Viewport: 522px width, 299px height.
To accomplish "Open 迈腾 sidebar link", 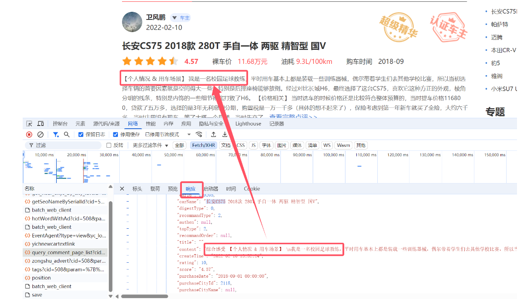I will point(497,37).
